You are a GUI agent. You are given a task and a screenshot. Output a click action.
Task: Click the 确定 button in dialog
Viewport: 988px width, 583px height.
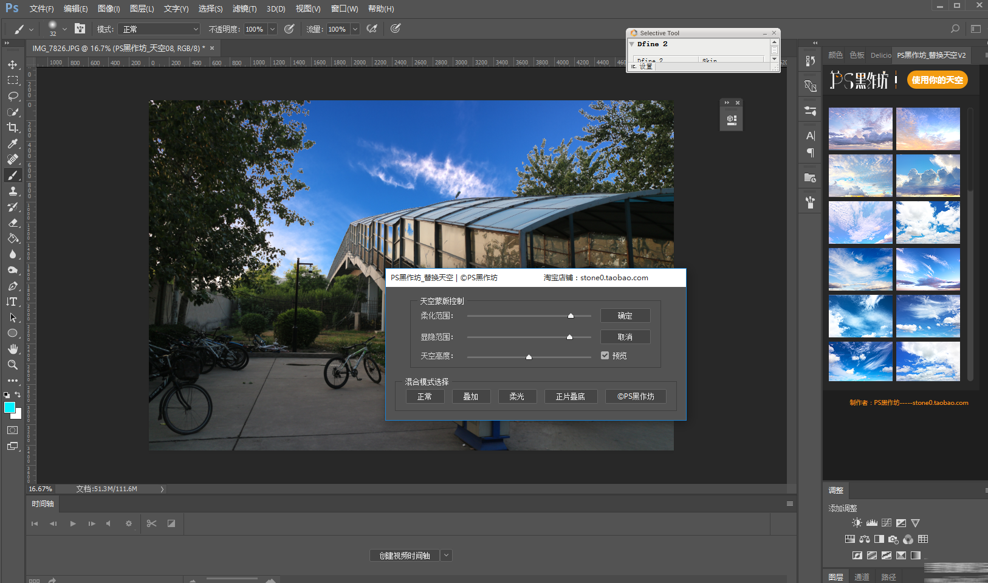point(625,316)
